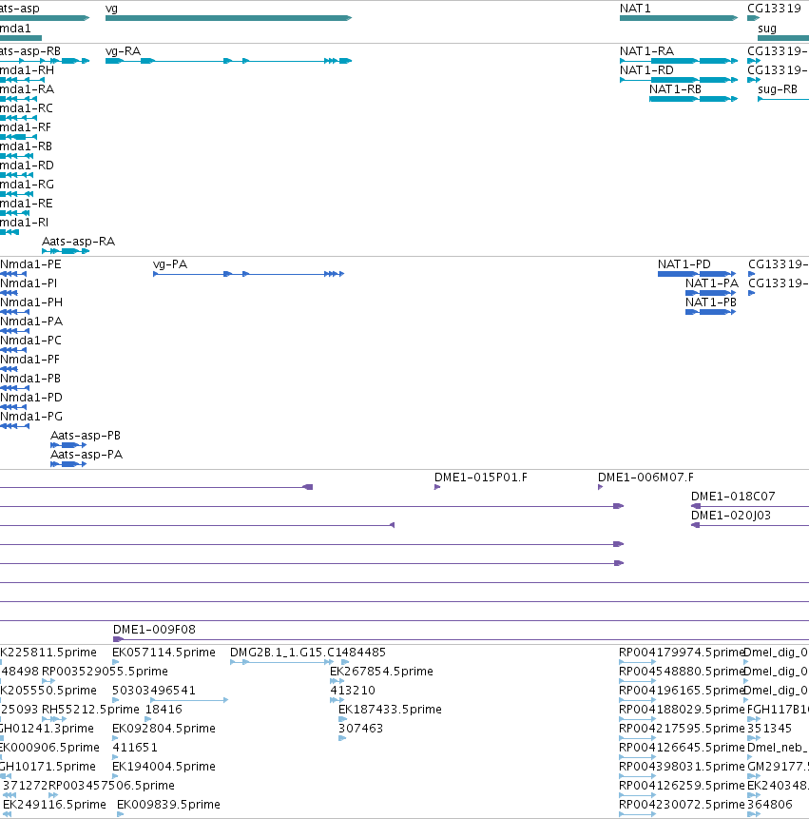Click the vg gene label

[x=111, y=9]
